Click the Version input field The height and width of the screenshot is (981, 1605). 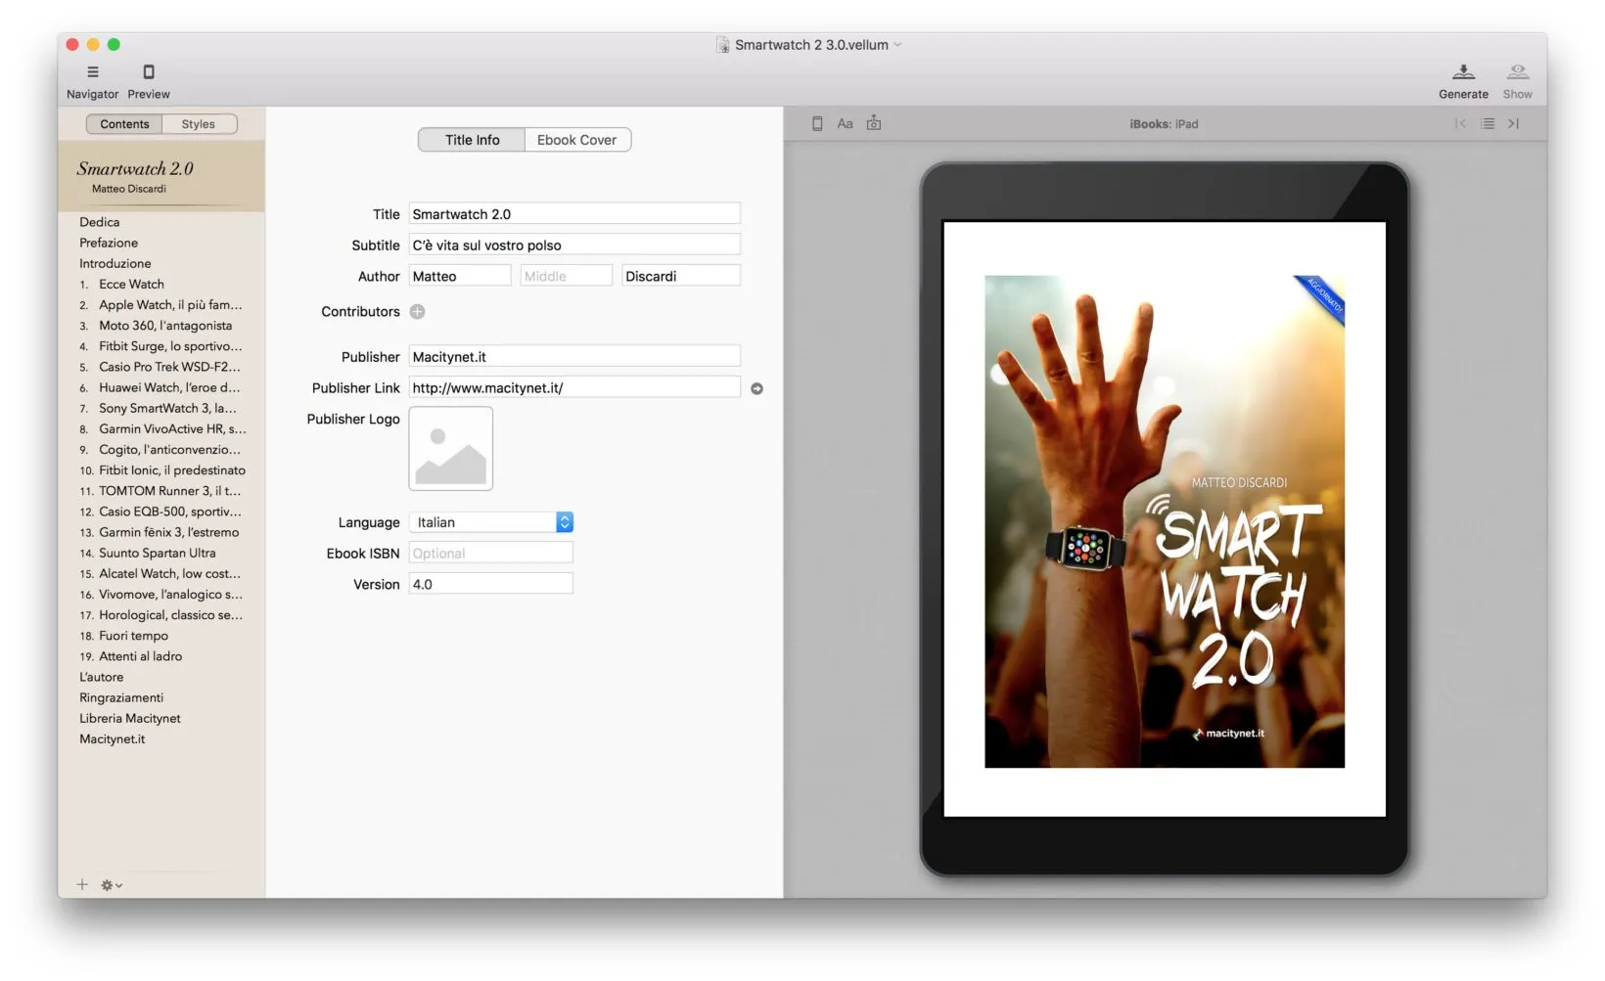coord(490,585)
